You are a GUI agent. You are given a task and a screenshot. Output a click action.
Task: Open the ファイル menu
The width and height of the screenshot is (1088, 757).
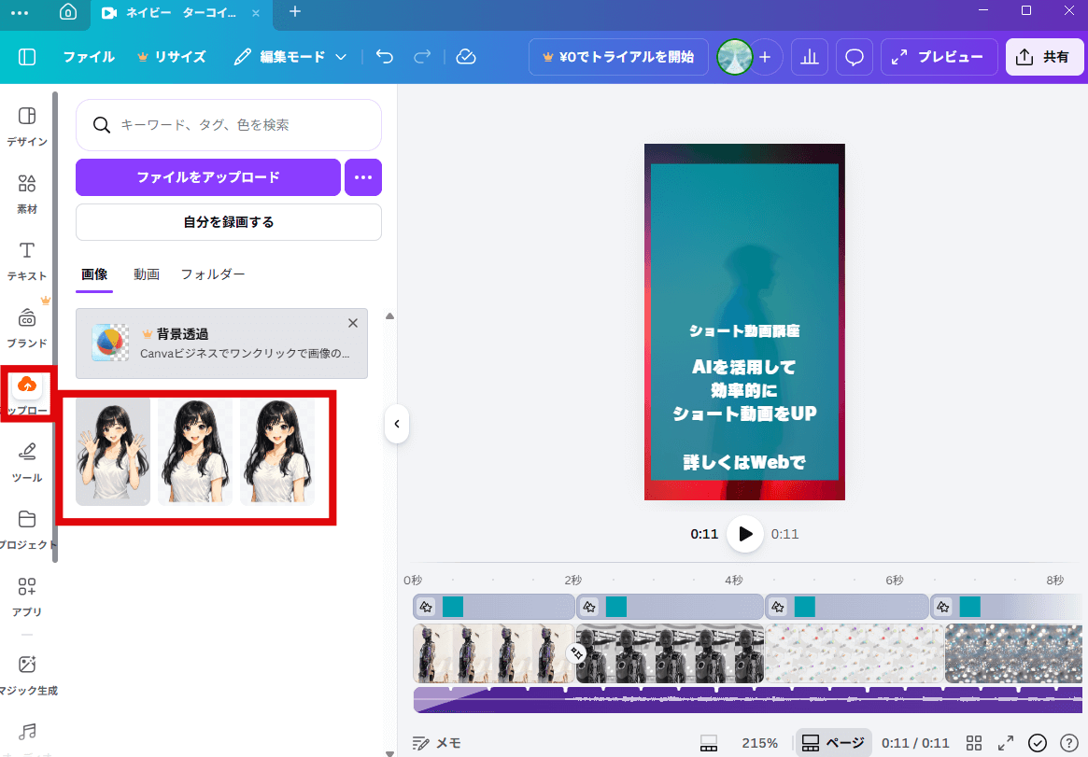[89, 57]
